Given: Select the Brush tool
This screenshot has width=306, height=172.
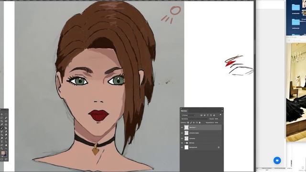Looking at the screenshot, I should click(x=2, y=128).
